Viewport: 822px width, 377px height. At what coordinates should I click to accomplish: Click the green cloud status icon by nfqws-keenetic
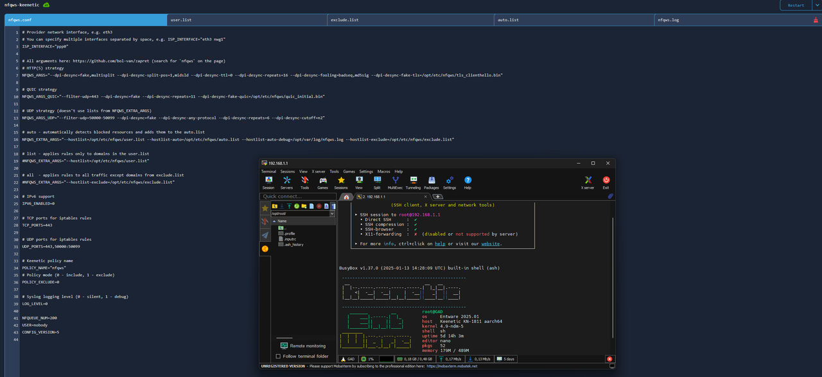click(x=46, y=4)
